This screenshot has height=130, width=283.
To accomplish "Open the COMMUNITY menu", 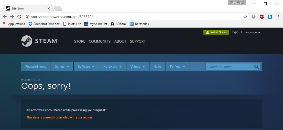I will point(100,41).
